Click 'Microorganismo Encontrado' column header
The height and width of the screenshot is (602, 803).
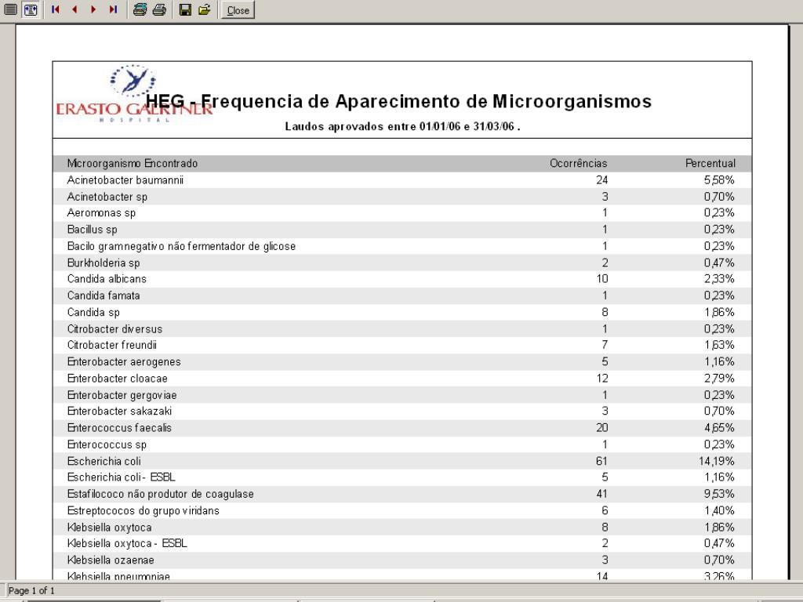pos(132,163)
